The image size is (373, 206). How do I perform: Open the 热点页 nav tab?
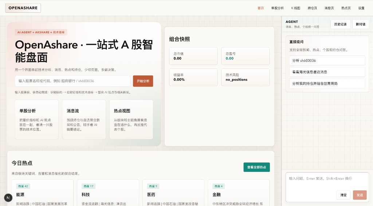[x=346, y=8]
